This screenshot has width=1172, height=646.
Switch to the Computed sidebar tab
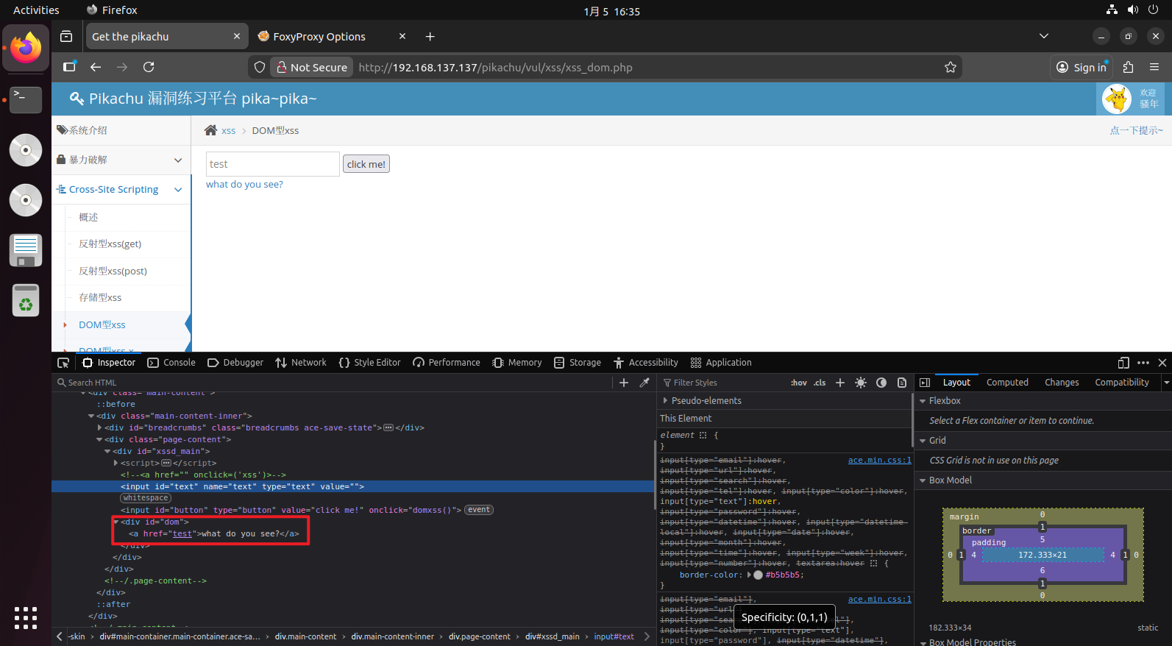pos(1007,383)
